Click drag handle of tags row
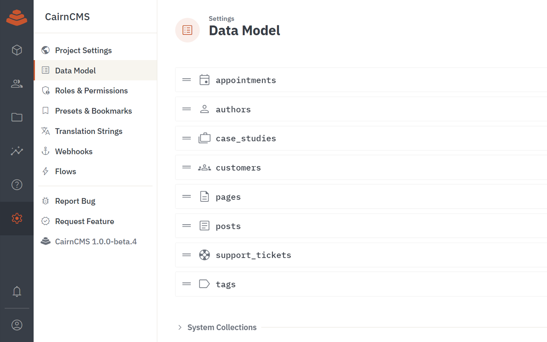This screenshot has height=342, width=547. (x=187, y=284)
